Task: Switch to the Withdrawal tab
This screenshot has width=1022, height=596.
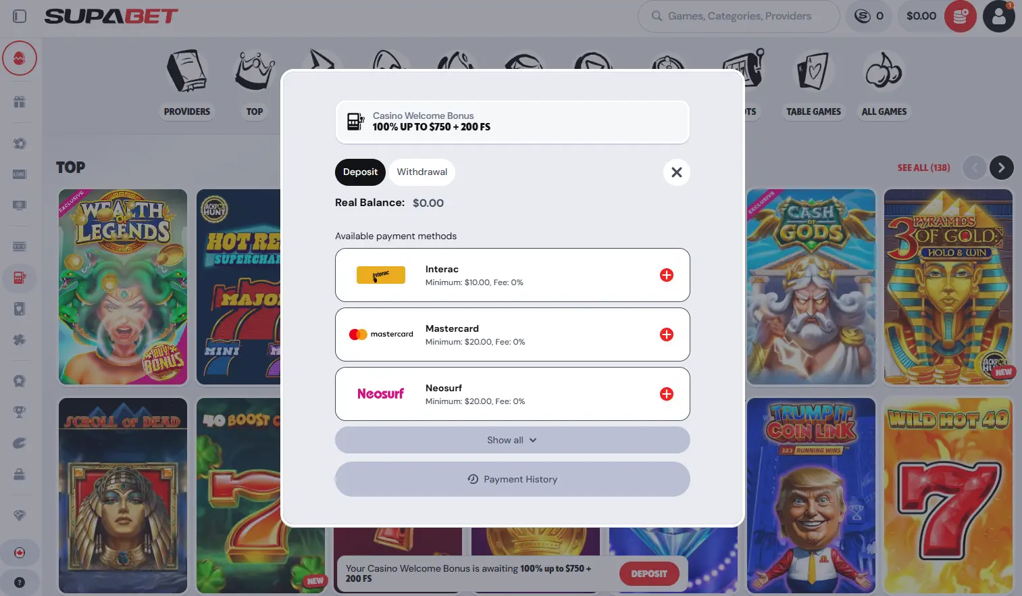Action: (421, 172)
